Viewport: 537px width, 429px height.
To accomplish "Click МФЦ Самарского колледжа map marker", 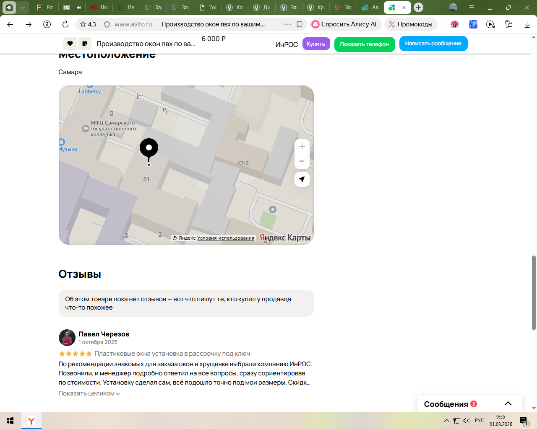I will (85, 129).
